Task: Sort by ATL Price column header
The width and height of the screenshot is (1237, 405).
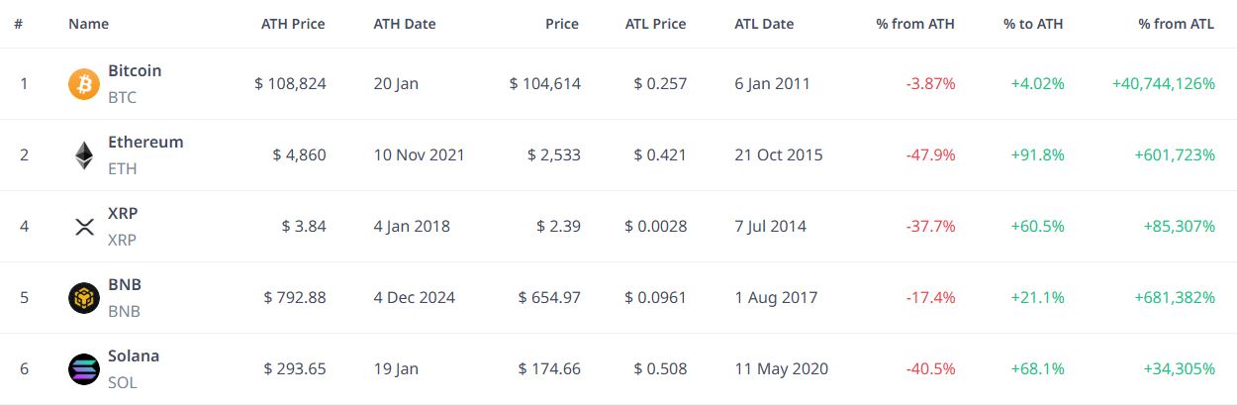Action: coord(656,24)
